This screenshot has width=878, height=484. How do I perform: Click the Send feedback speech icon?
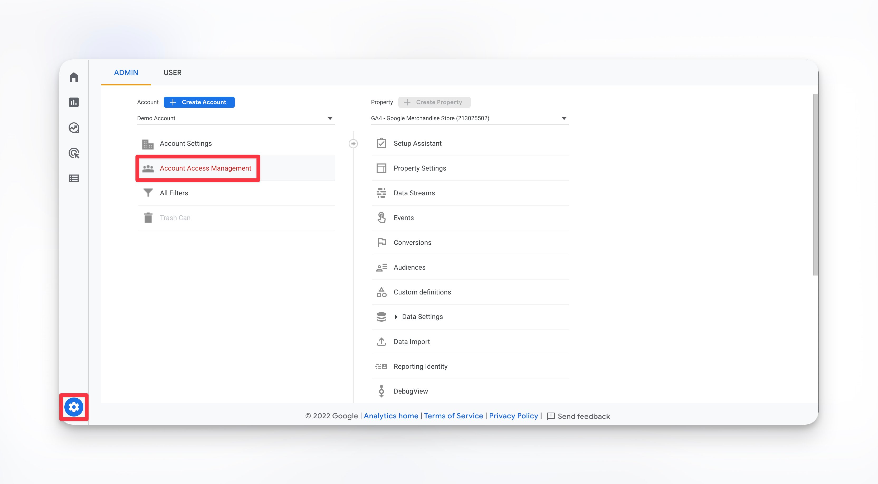(551, 416)
